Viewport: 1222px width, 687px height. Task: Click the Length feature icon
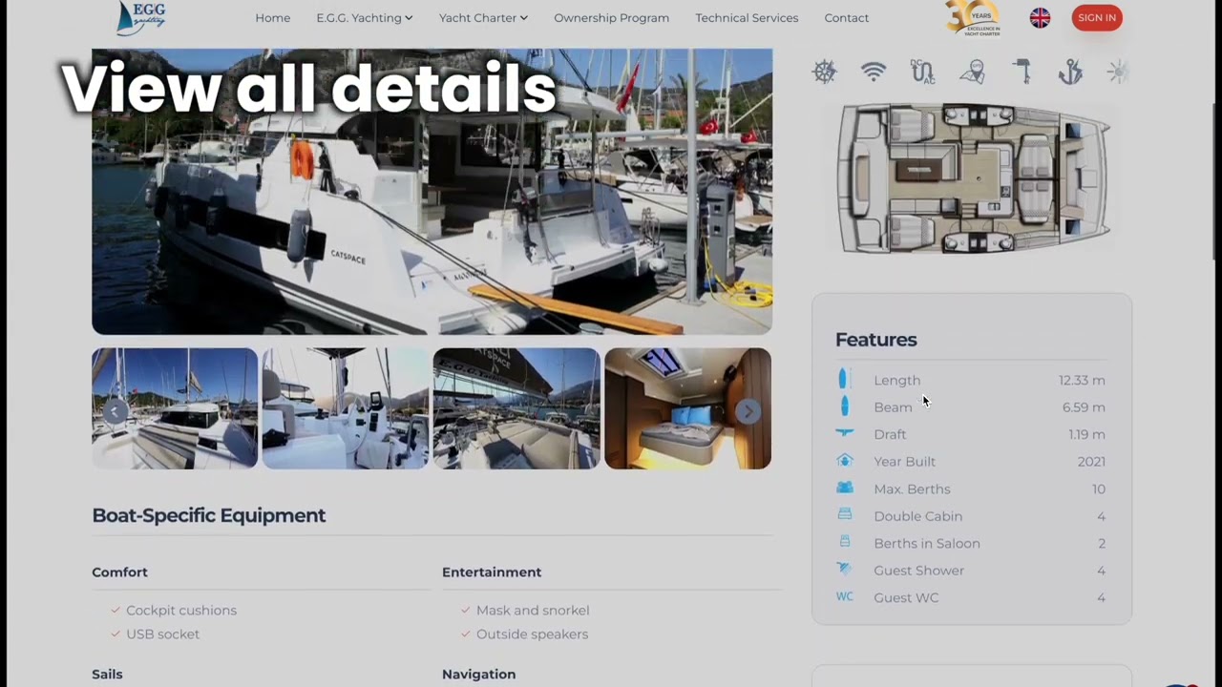[844, 380]
